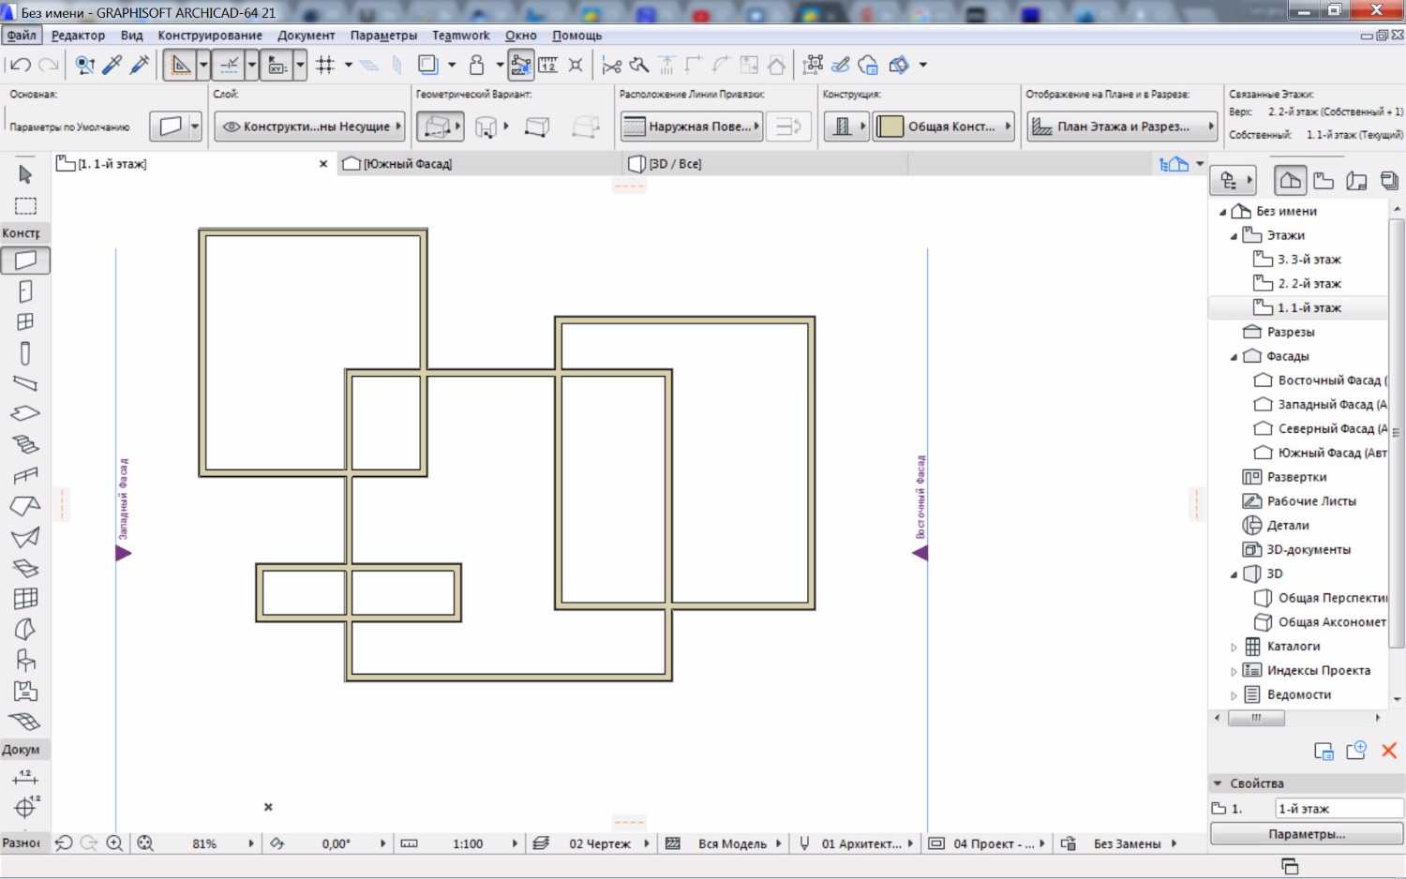Image resolution: width=1406 pixels, height=879 pixels.
Task: Collapse the Фасады tree node
Action: [x=1234, y=357]
